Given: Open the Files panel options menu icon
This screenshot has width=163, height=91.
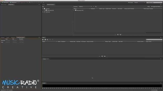Looking at the screenshot, I should point(161,37).
